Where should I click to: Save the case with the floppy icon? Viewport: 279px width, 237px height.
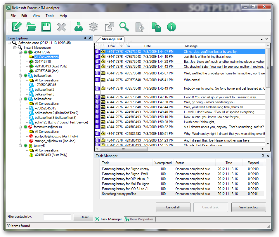coord(46,27)
